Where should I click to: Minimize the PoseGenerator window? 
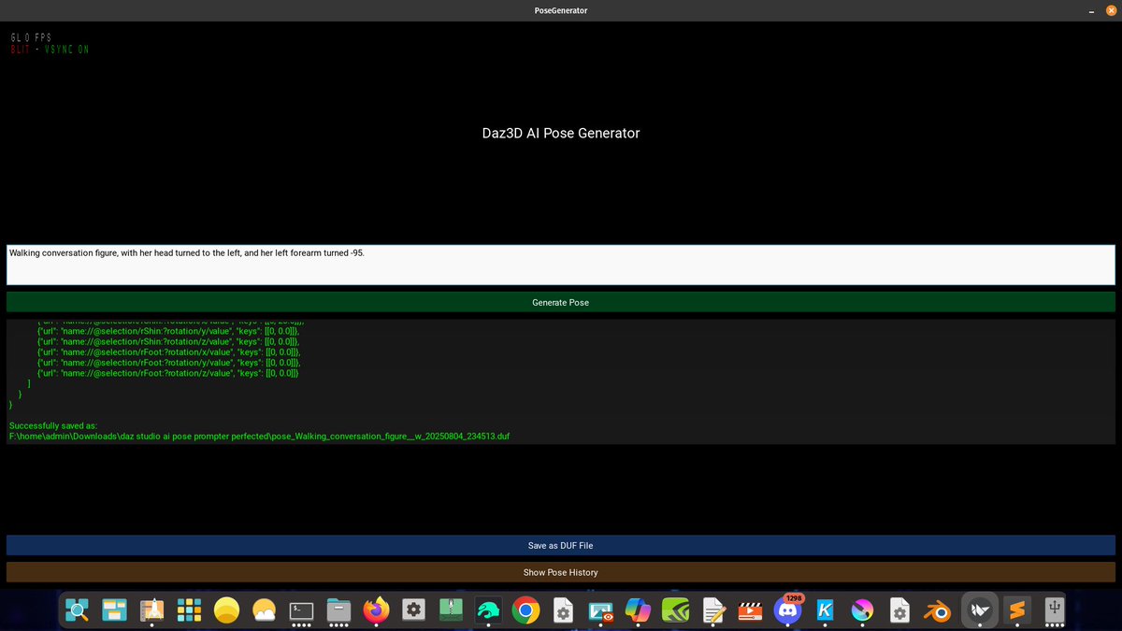[1091, 10]
